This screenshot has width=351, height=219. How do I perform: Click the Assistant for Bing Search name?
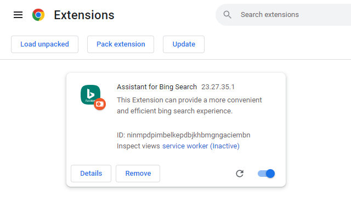157,87
